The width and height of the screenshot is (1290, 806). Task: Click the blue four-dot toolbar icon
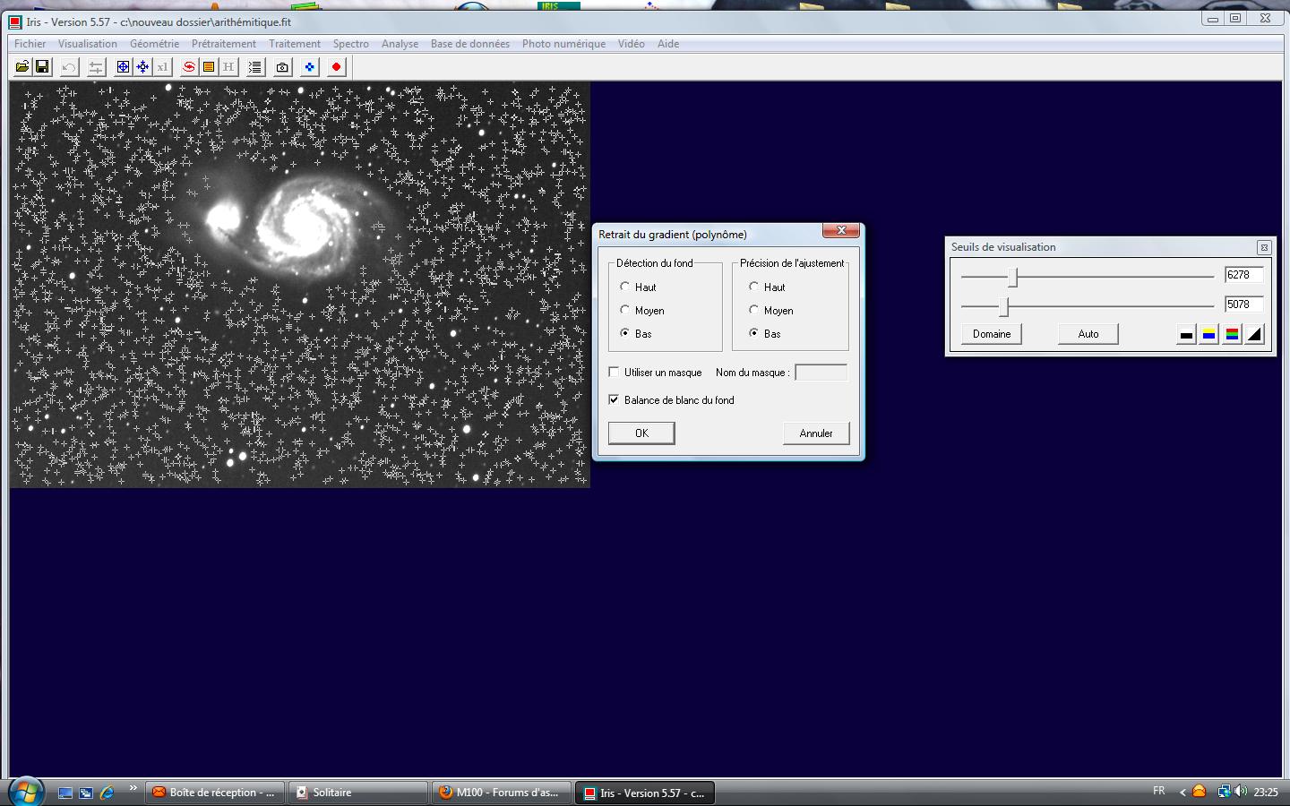(309, 67)
